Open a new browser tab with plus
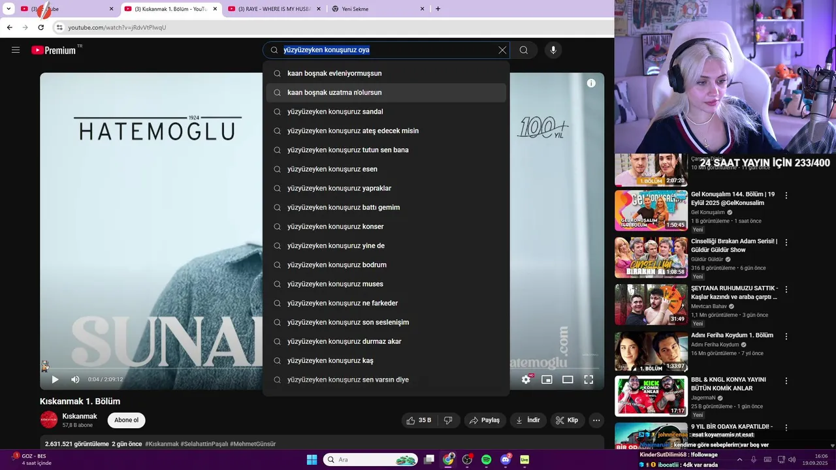Viewport: 836px width, 470px height. click(438, 8)
